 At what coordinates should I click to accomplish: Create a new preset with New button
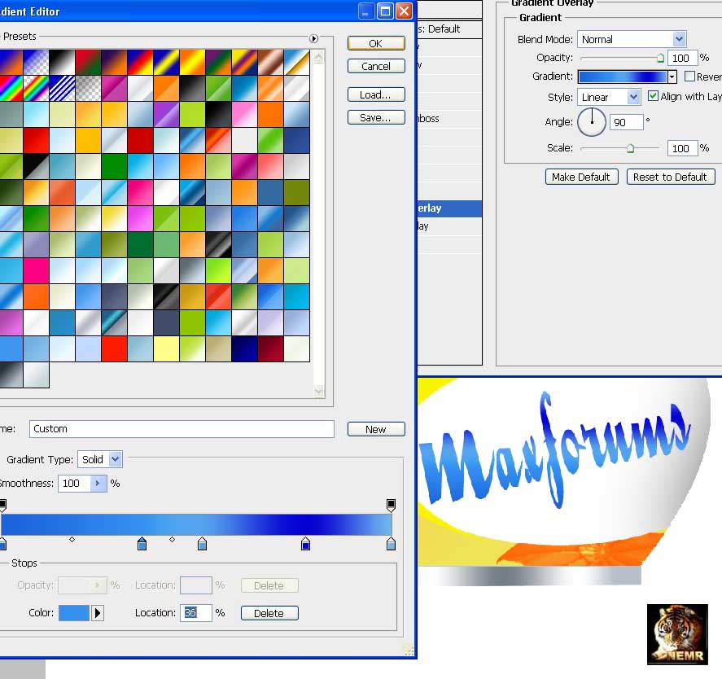[376, 429]
